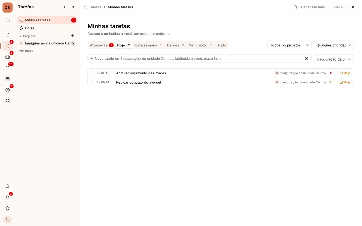Click the CB workspace logo

(x=8, y=8)
